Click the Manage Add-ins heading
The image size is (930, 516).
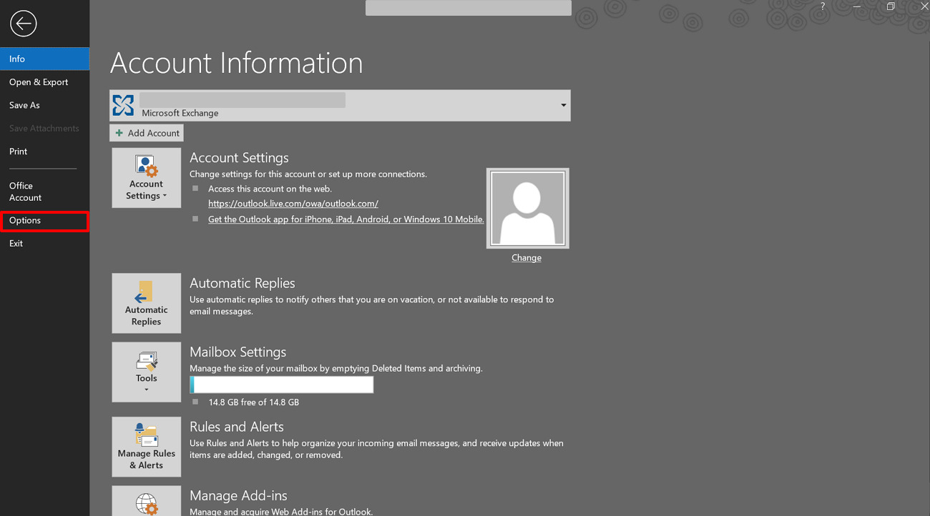pos(238,495)
